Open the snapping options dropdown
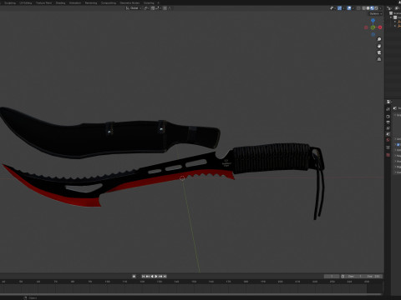This screenshot has width=401, height=300. click(158, 8)
